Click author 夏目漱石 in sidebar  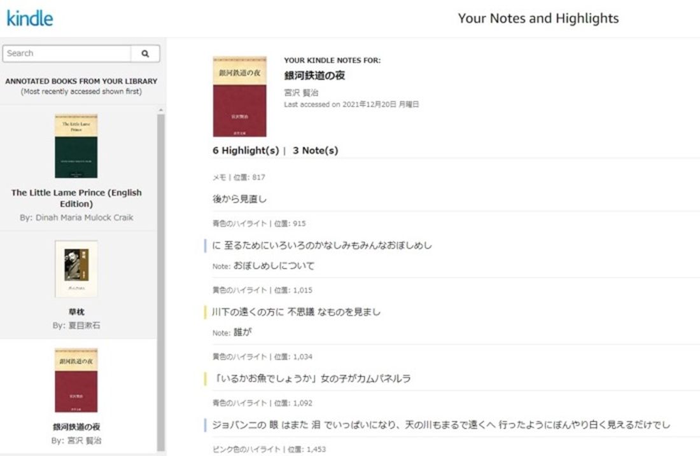[76, 325]
